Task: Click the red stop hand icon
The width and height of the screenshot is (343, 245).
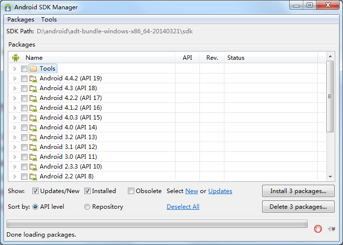Action: pos(318,229)
